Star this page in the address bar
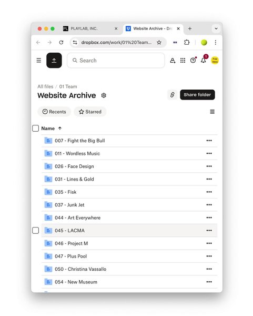This screenshot has height=316, width=253. pos(159,42)
